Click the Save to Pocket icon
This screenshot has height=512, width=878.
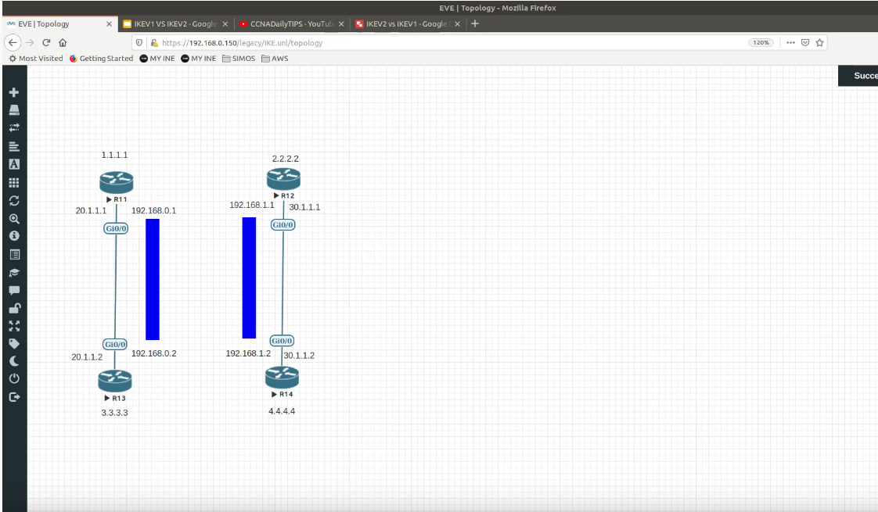click(x=805, y=42)
